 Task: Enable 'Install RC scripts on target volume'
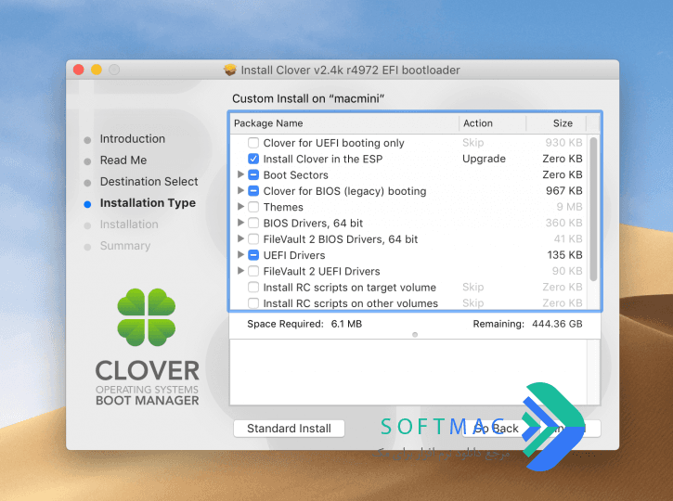(x=253, y=288)
